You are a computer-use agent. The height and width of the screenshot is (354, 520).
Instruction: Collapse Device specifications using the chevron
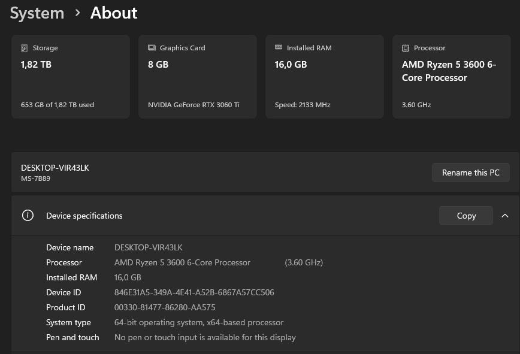505,216
